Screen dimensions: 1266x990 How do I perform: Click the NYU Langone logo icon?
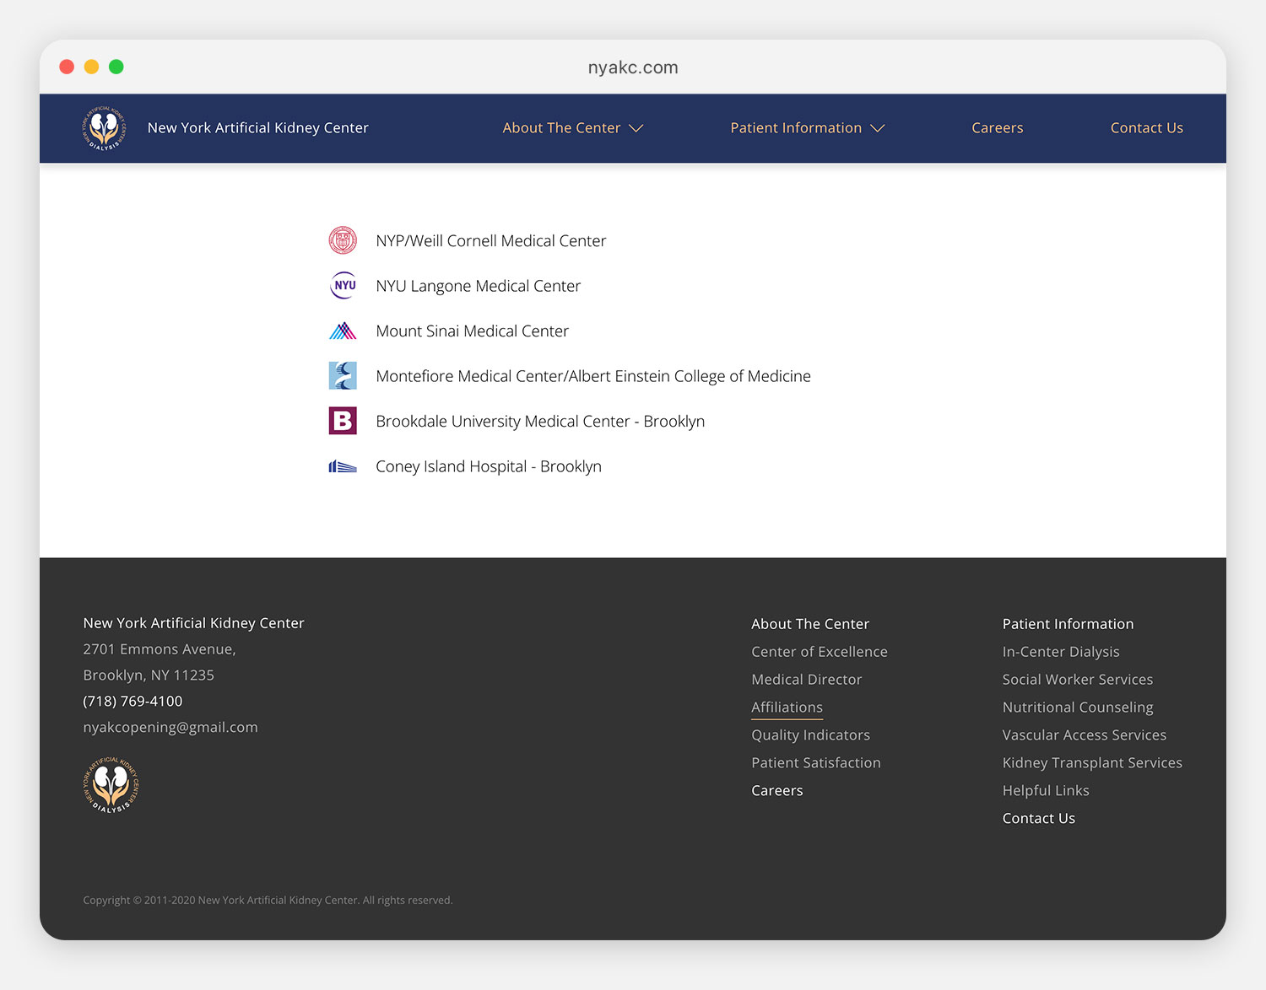click(x=343, y=286)
